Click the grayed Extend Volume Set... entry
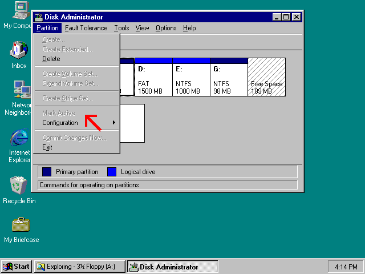 [x=77, y=83]
